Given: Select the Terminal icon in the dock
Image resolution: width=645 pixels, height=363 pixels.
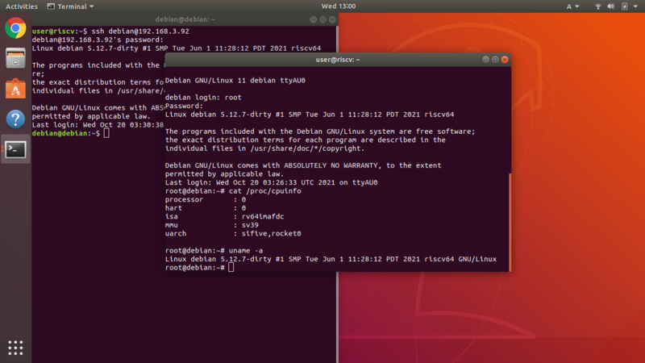Looking at the screenshot, I should pos(15,149).
